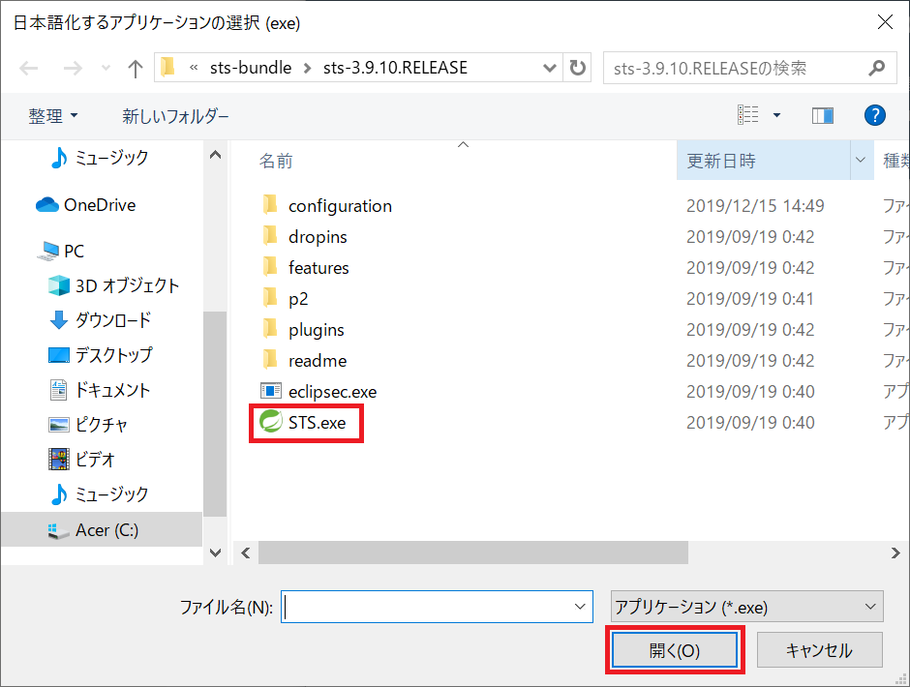The image size is (910, 687).
Task: Select the STS.exe Spring leaf icon
Action: [270, 422]
